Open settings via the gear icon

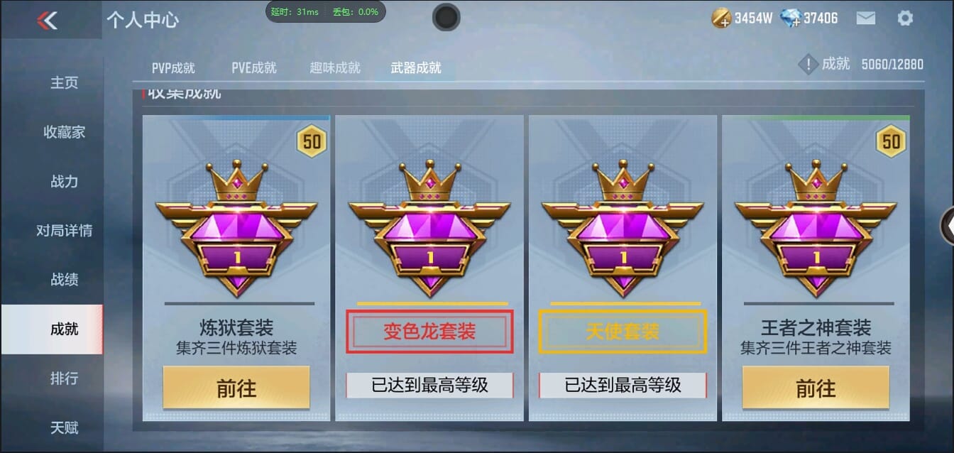[x=905, y=18]
